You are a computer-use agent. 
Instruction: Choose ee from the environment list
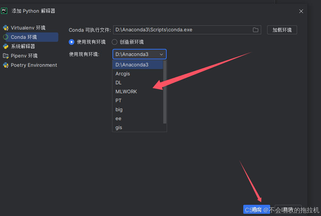[x=138, y=119]
